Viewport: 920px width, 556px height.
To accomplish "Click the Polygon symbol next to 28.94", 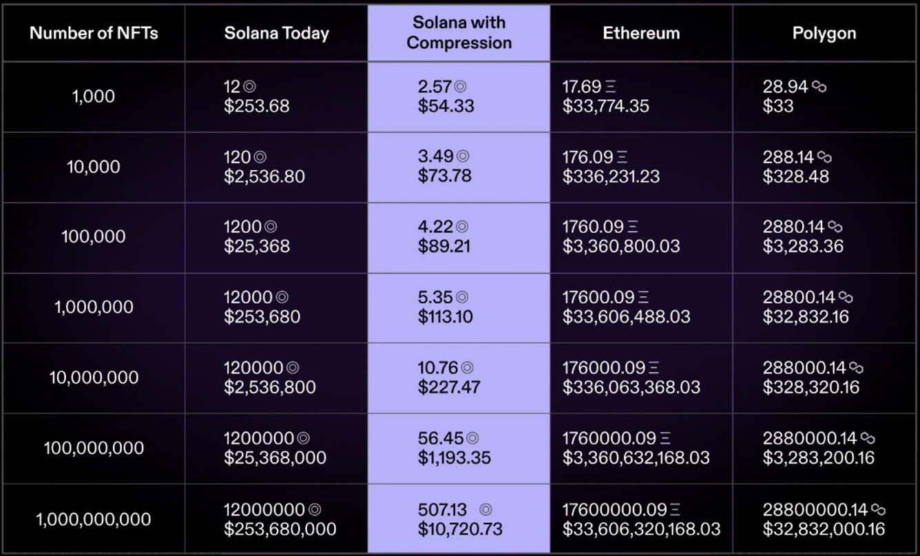I will [819, 87].
